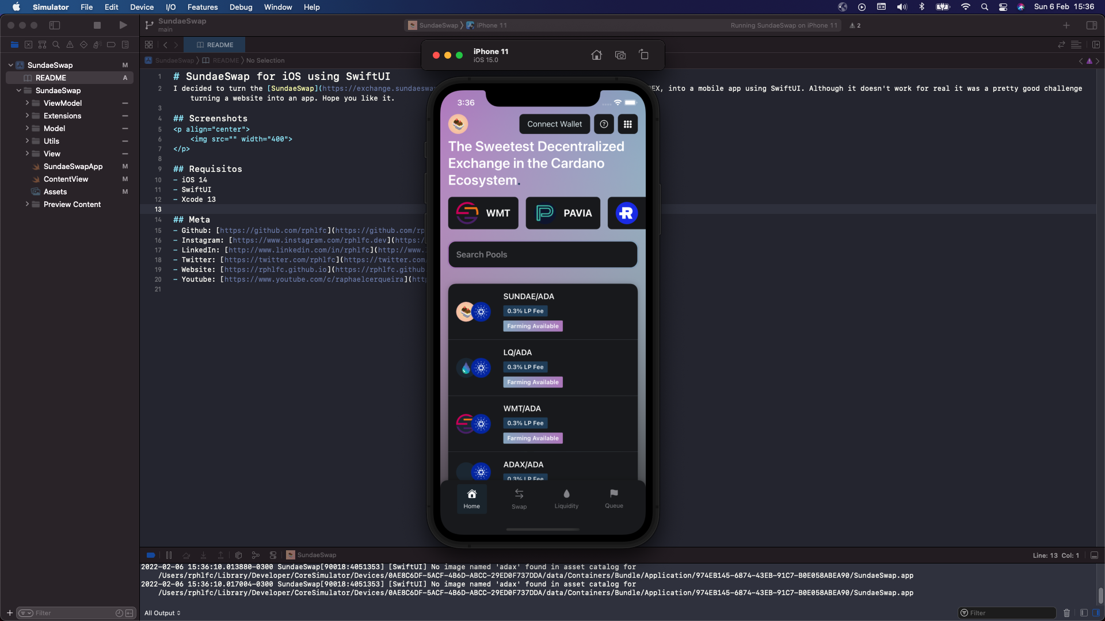Go back in Xcode editor history
The width and height of the screenshot is (1105, 621).
point(165,45)
